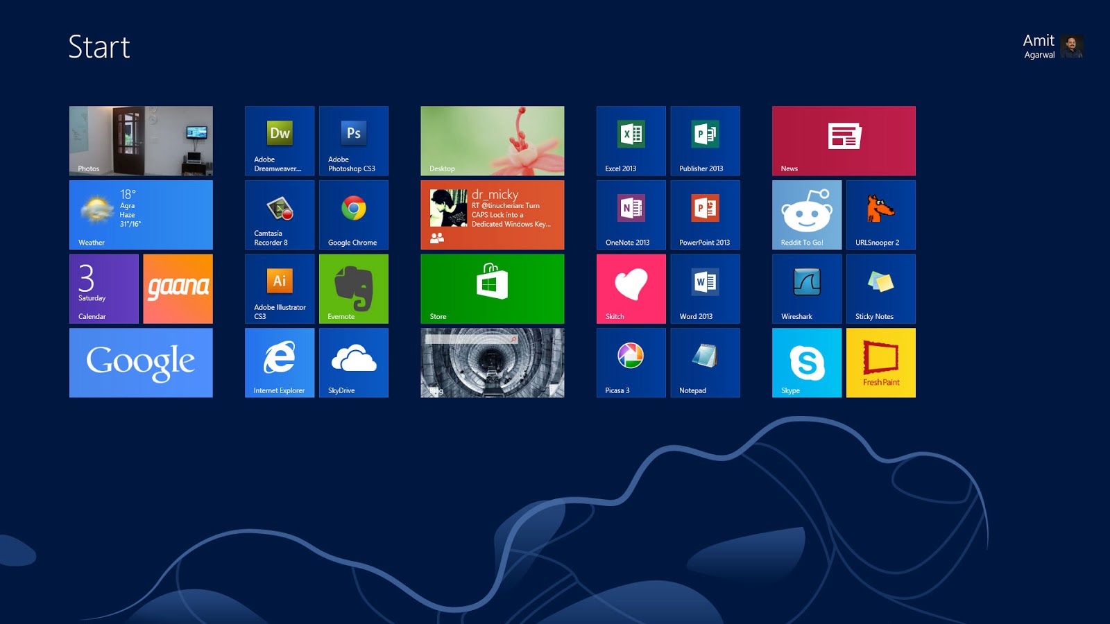This screenshot has height=624, width=1110.
Task: Launch Google Chrome
Action: coord(354,215)
